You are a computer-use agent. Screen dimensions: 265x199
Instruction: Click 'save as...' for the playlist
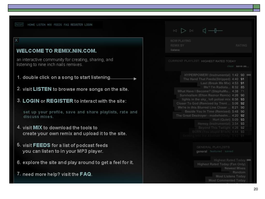tap(242, 66)
